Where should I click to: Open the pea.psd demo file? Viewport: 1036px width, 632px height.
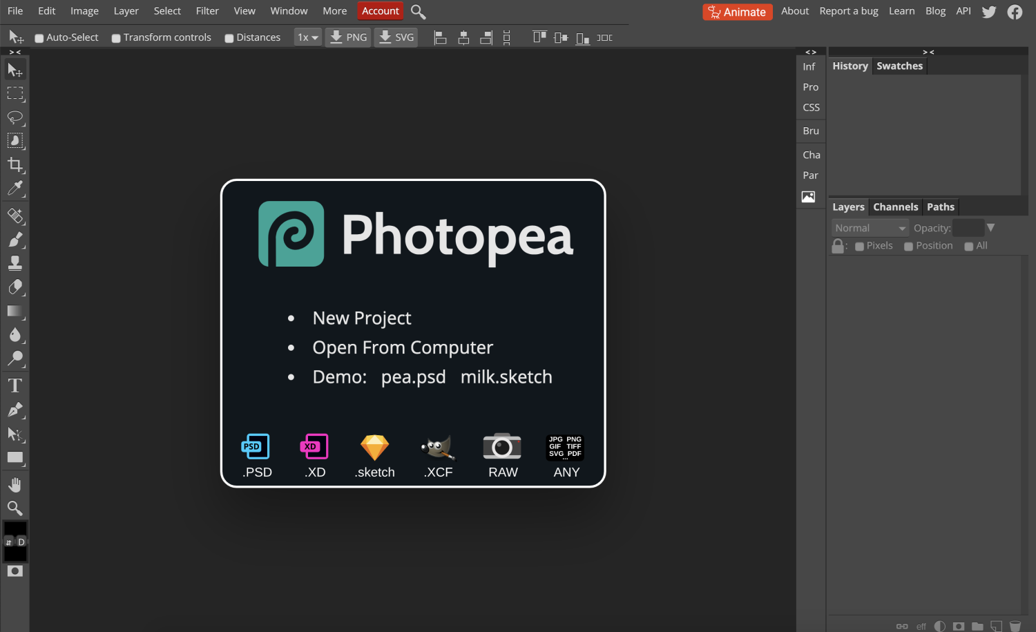click(x=413, y=377)
